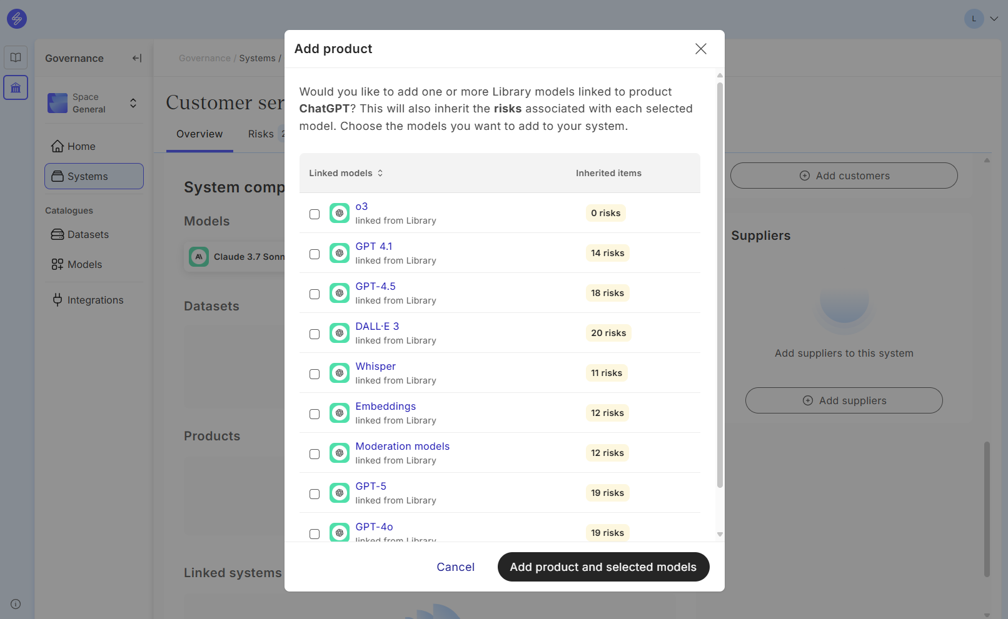Click the dialog's vertical scrollbar
The width and height of the screenshot is (1008, 619).
pyautogui.click(x=720, y=281)
